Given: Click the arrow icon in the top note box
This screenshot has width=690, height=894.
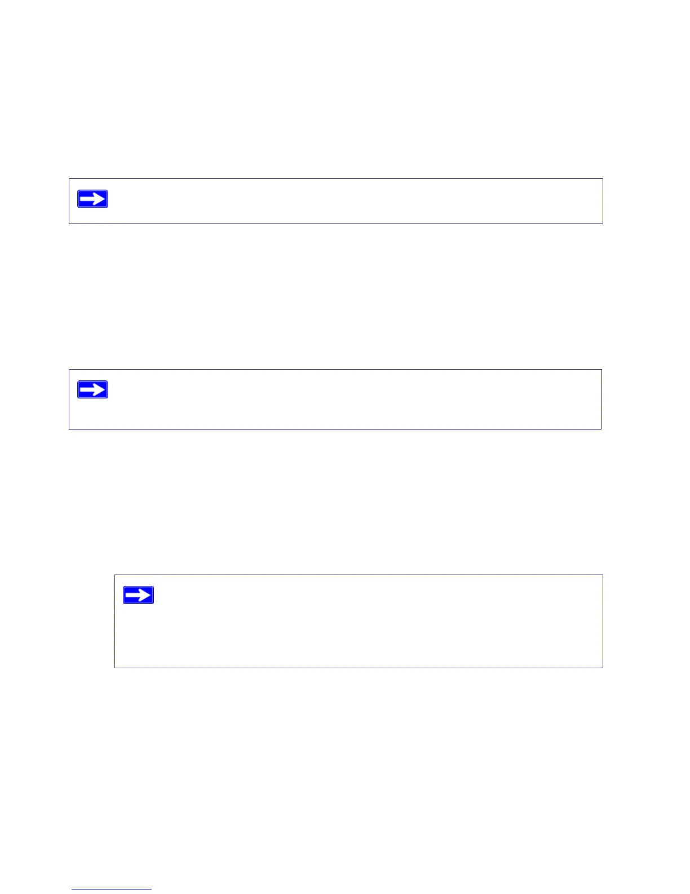Looking at the screenshot, I should click(92, 199).
